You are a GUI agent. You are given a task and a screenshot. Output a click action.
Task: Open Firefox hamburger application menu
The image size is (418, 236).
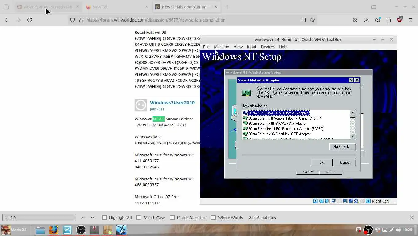(411, 20)
